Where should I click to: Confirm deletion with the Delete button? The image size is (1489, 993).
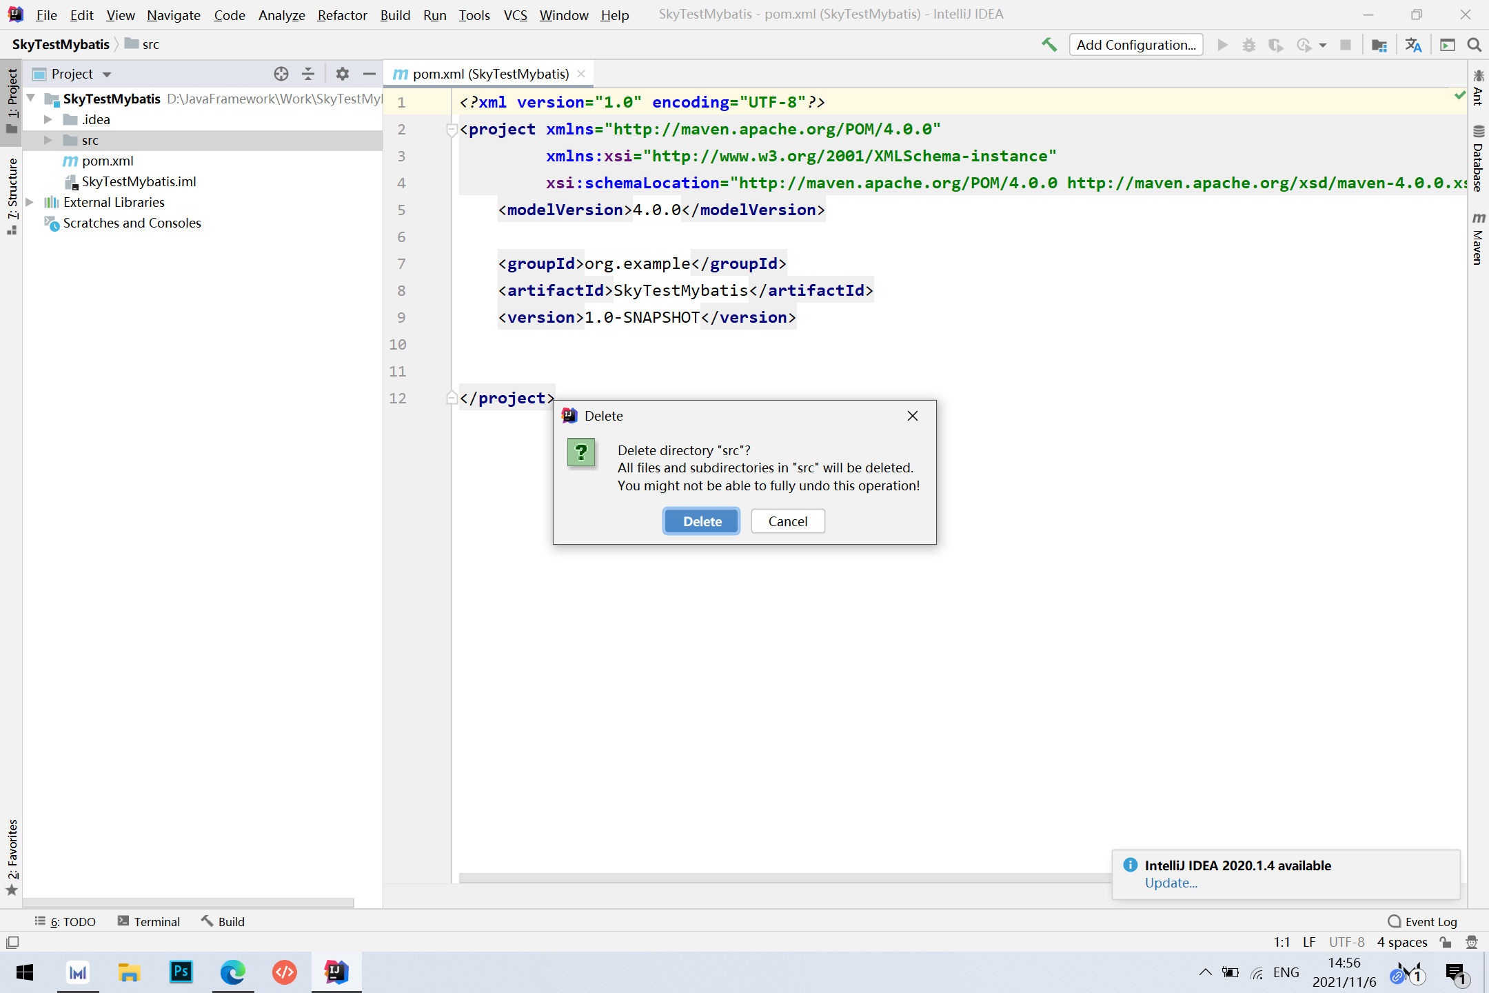coord(701,521)
